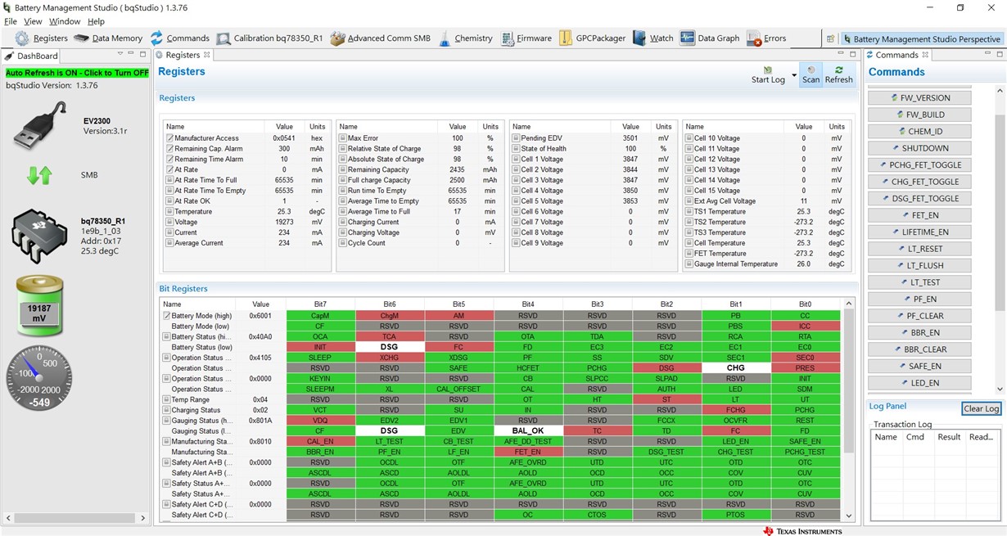This screenshot has height=536, width=1007.
Task: Expand the Operation Status row with SLEEP bit
Action: (x=166, y=358)
